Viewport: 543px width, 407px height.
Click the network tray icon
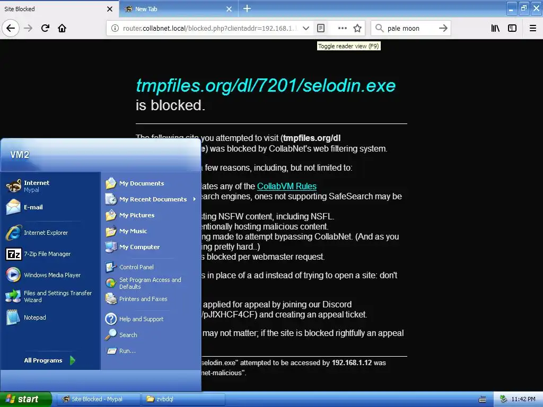tap(503, 399)
